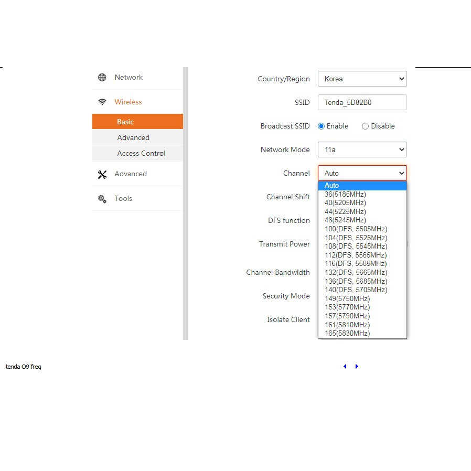Viewport: 471px width, 471px height.
Task: Click the Tools gears icon
Action: tap(102, 199)
